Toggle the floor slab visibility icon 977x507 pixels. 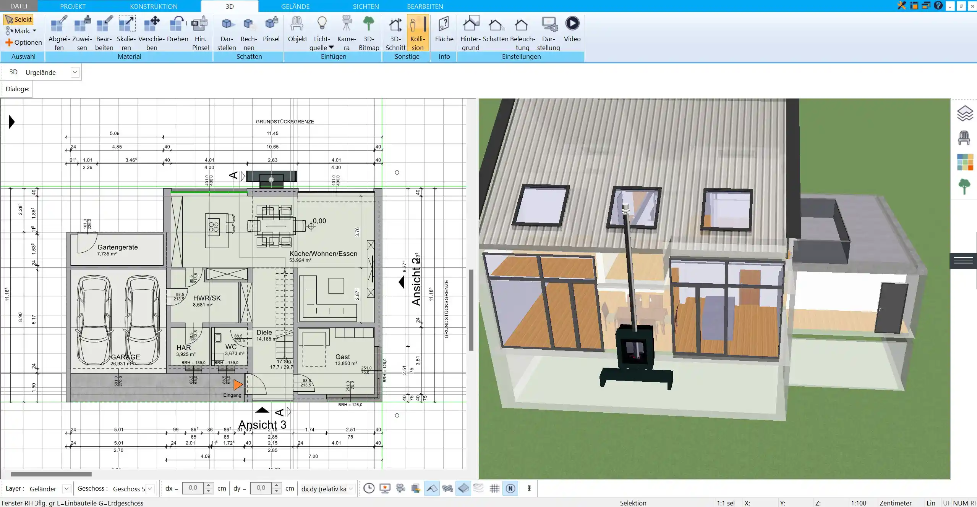tap(463, 488)
